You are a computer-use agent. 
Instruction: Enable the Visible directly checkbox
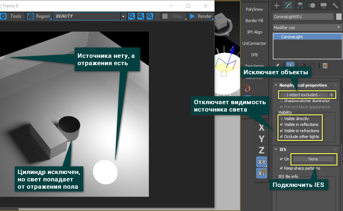(282, 119)
